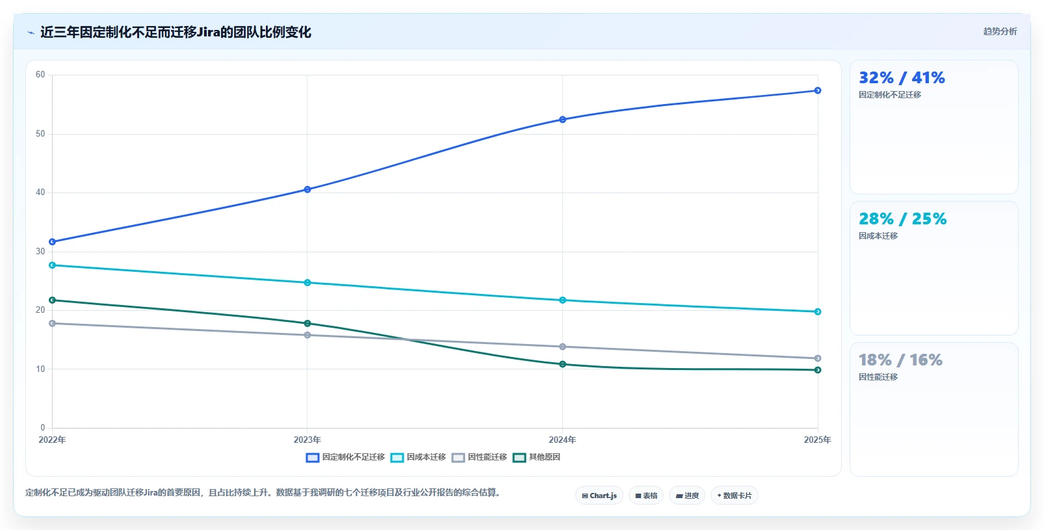Click the 趋势分析 label in the header
Screen dimensions: 1044x530
(x=1000, y=31)
